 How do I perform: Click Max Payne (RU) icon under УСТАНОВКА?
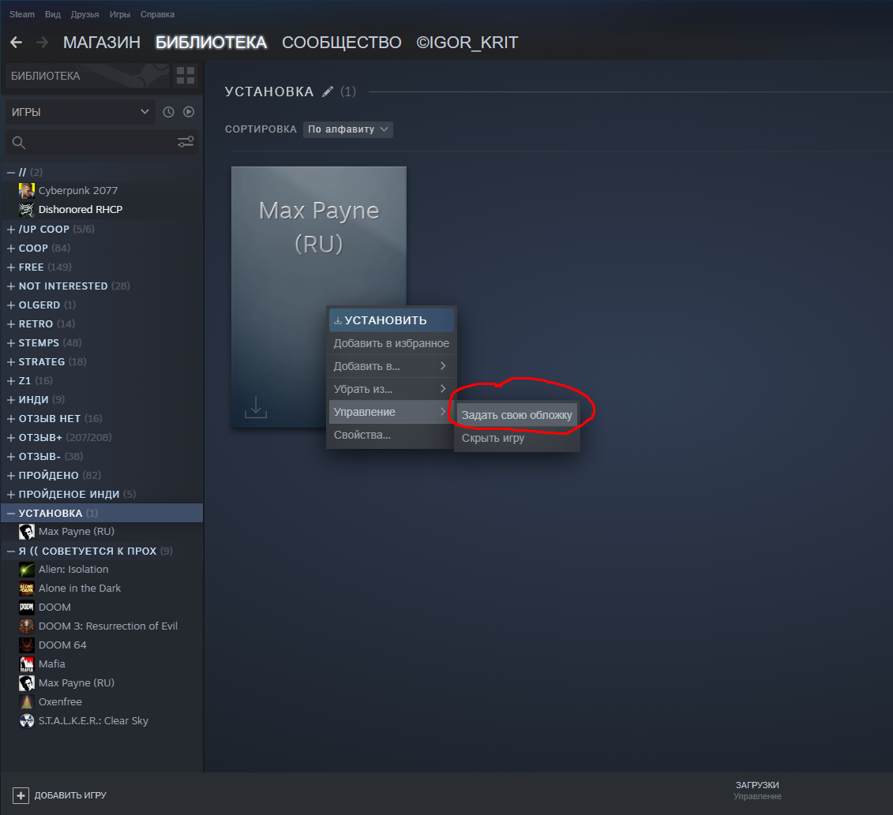(26, 532)
